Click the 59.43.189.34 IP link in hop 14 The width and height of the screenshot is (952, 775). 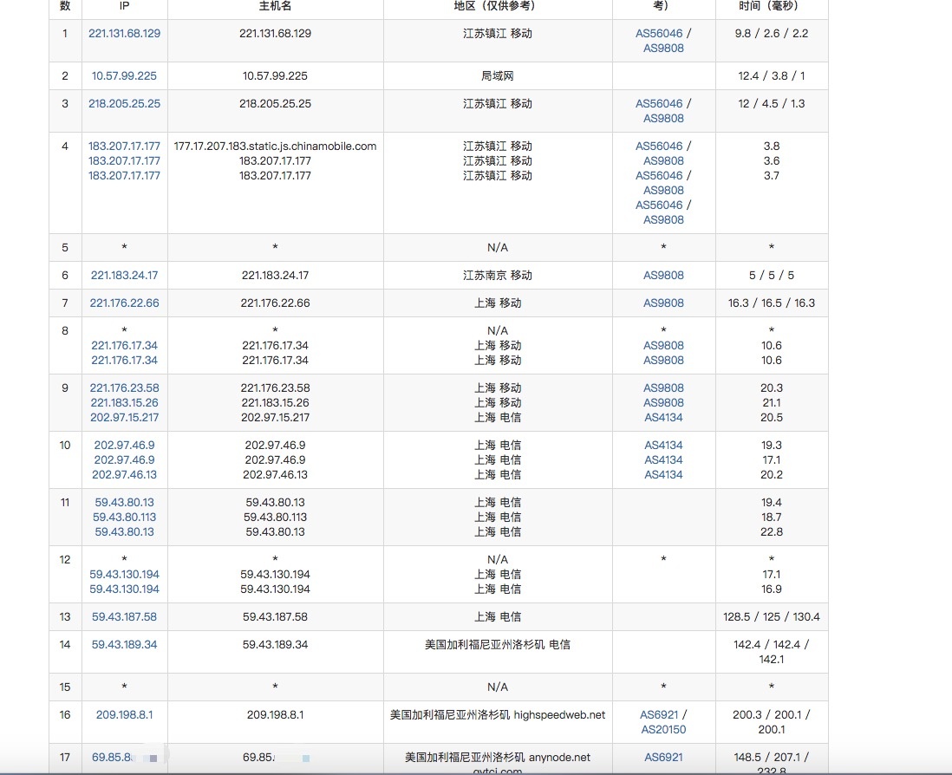[x=124, y=644]
